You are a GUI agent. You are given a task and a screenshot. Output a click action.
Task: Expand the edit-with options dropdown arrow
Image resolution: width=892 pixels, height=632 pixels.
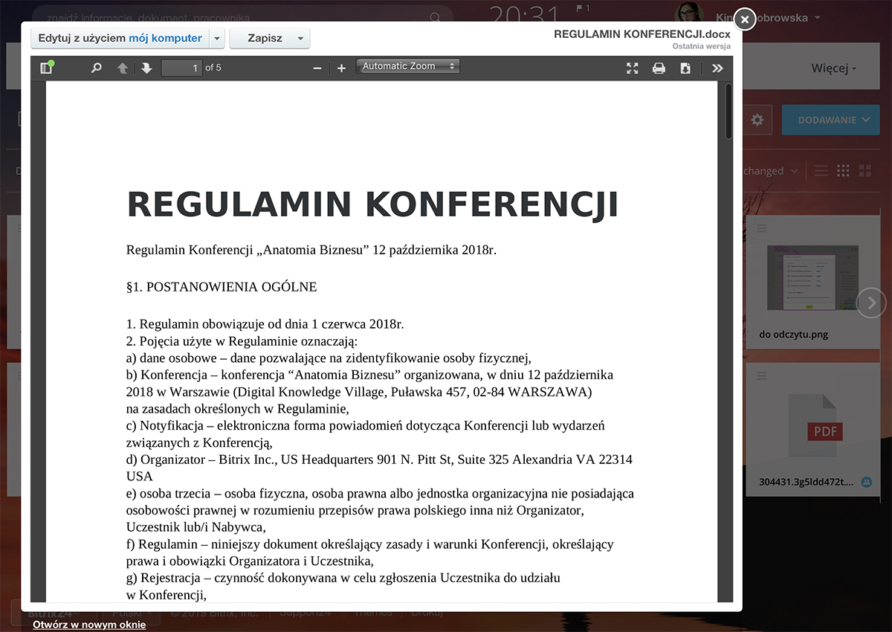pos(216,38)
